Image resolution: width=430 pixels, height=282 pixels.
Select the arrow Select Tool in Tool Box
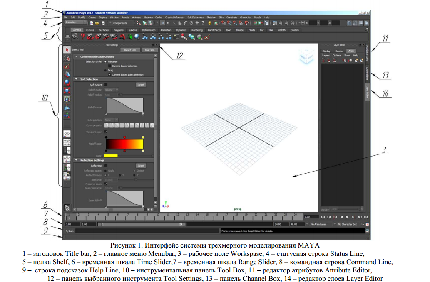click(67, 50)
